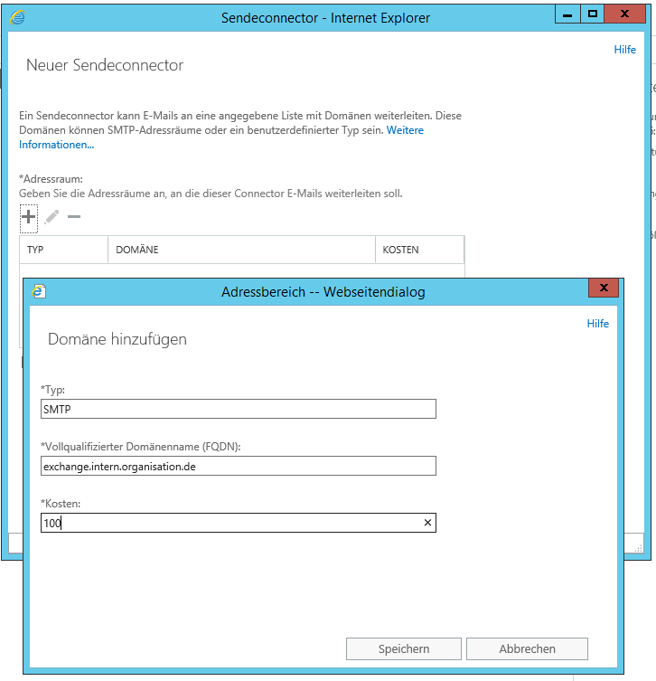Click into the Vollqualifizierter Domänenname field
Screen dimensions: 656x681
(239, 466)
